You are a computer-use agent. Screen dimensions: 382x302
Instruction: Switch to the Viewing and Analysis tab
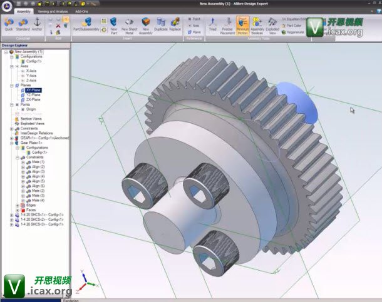53,11
